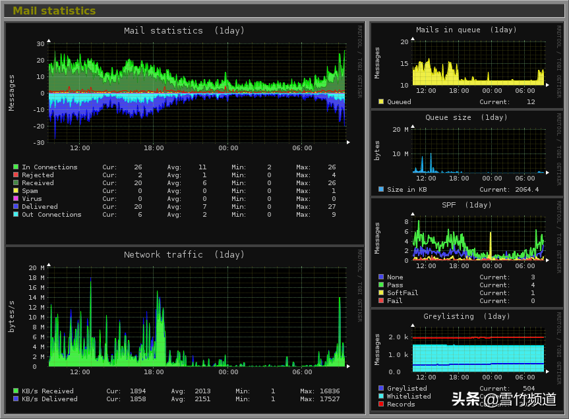Click the blue KB/s Delivered legend swatch
The width and height of the screenshot is (569, 419).
(x=15, y=399)
